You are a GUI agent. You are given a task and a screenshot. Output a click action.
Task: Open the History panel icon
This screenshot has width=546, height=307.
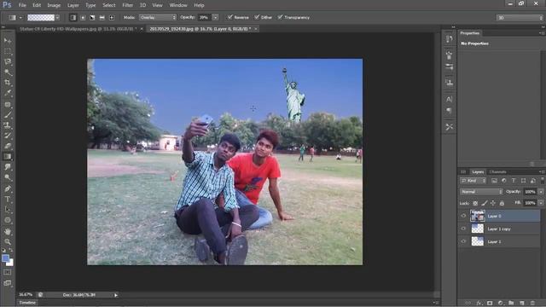click(x=450, y=39)
